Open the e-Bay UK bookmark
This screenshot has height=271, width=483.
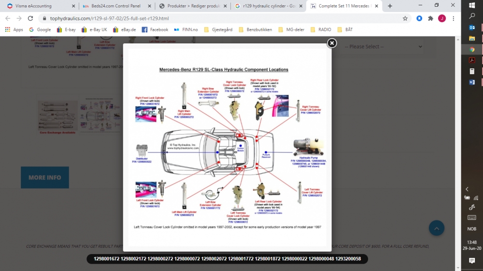[94, 29]
